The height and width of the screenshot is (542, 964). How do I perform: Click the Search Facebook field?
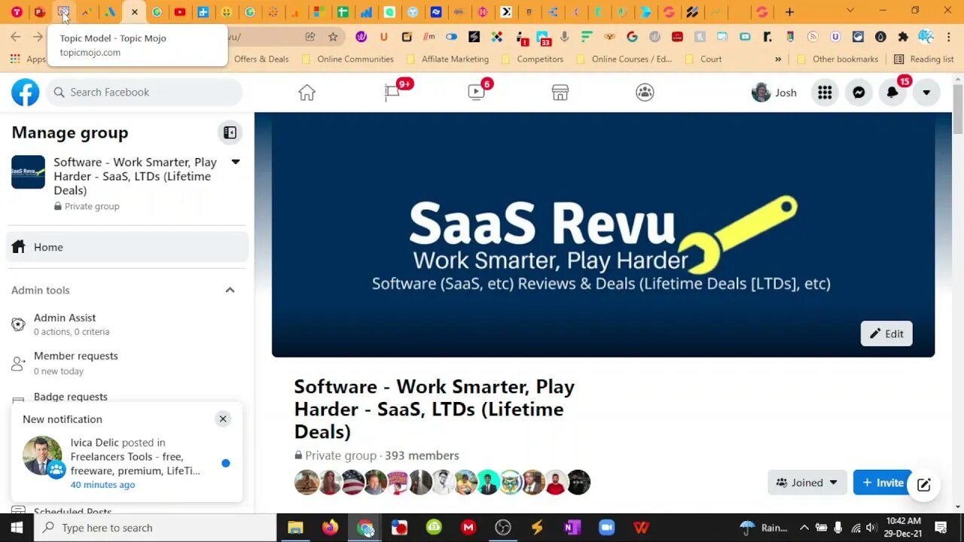[x=144, y=92]
